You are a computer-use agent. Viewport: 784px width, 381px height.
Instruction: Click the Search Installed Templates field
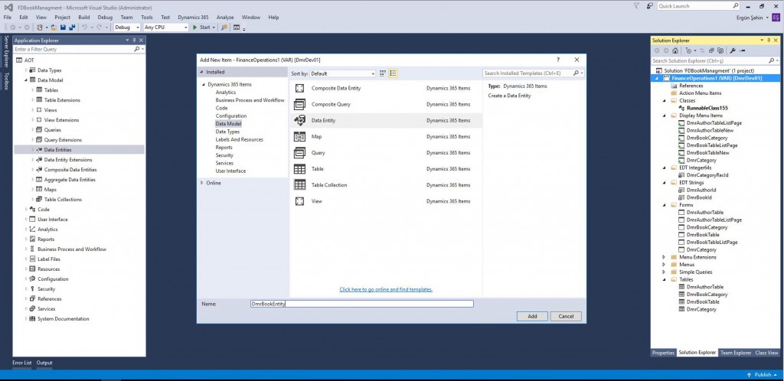[533, 73]
